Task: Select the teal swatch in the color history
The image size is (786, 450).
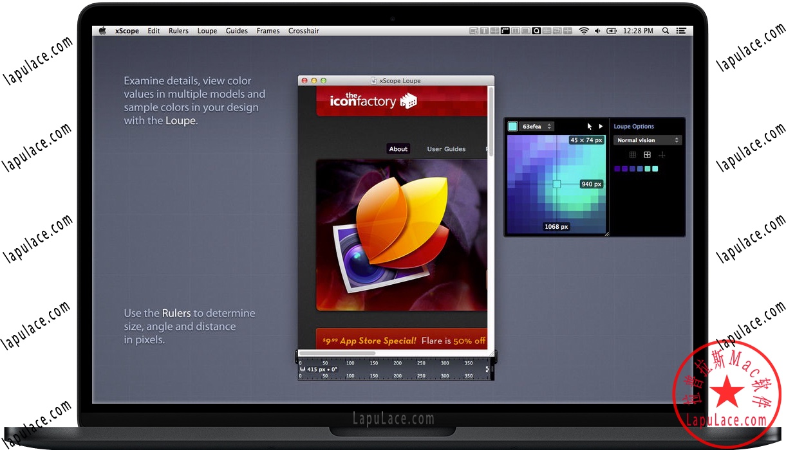Action: pos(655,168)
